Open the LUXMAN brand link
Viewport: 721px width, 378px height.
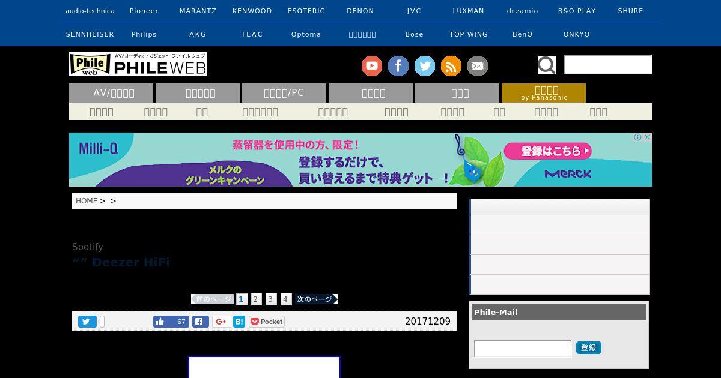(x=469, y=11)
